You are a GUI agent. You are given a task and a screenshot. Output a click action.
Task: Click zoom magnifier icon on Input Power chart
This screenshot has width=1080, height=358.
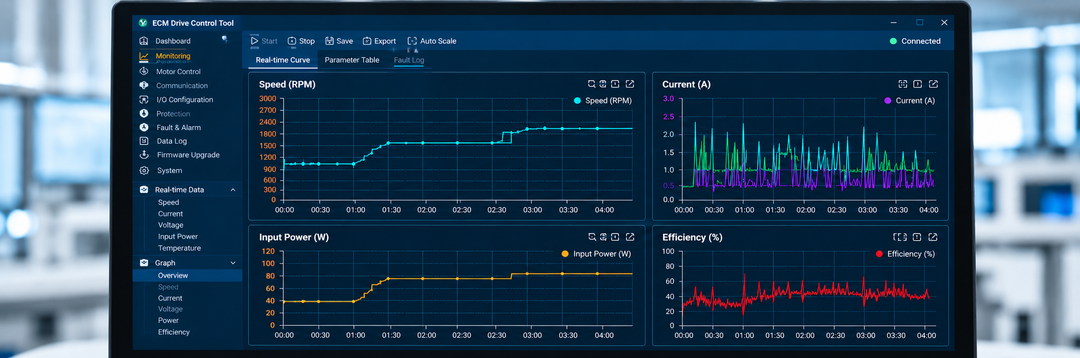tap(592, 237)
